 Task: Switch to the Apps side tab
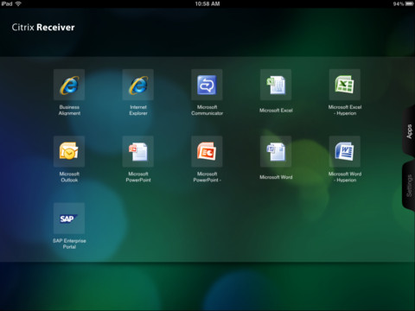coord(409,131)
